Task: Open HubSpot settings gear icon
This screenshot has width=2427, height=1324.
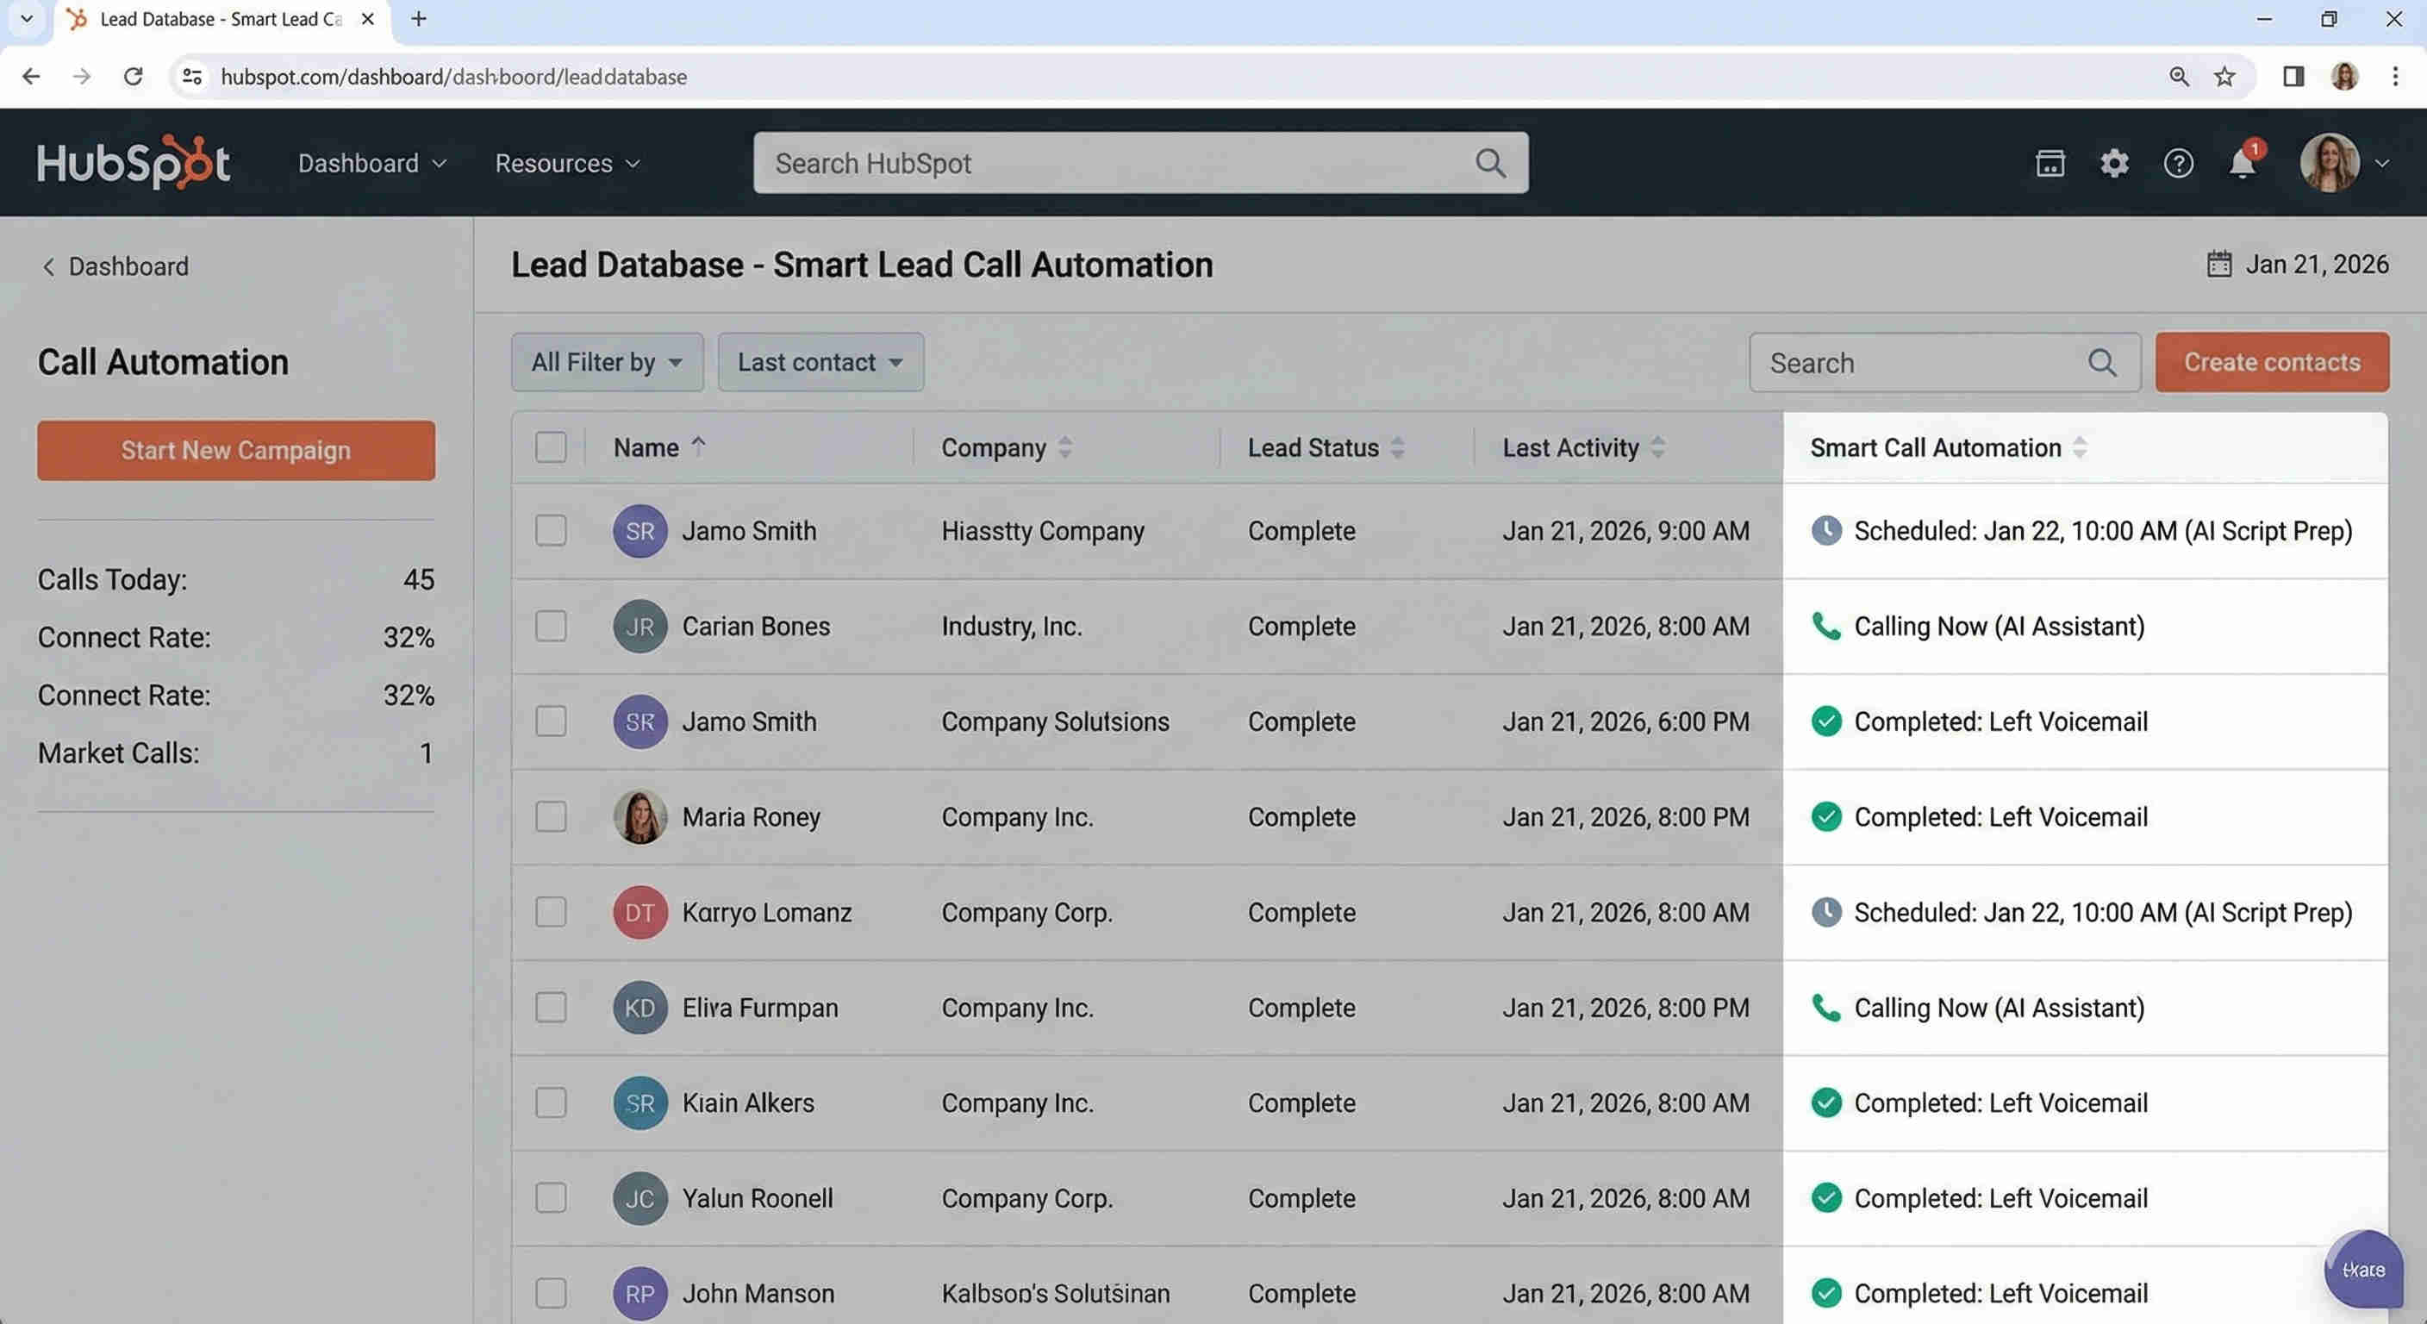Action: point(2114,163)
